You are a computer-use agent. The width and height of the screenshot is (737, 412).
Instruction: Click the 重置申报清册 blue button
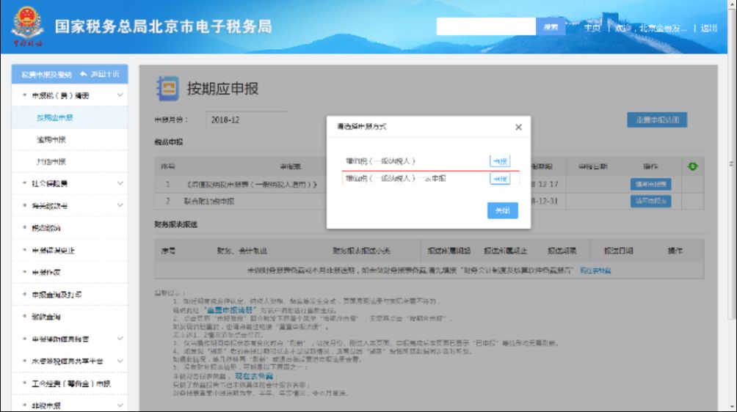coord(657,119)
